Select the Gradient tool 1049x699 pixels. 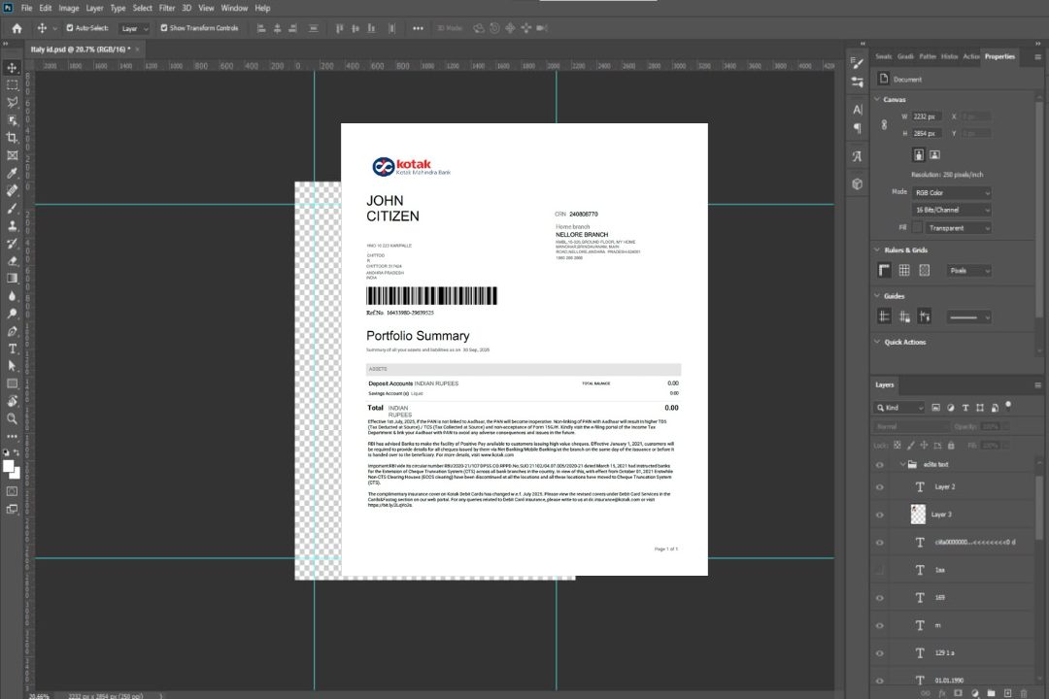click(x=12, y=279)
